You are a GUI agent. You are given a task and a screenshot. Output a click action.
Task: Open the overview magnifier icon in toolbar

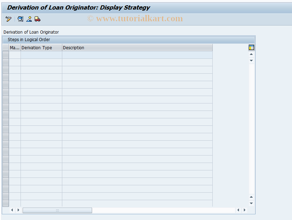pos(20,19)
